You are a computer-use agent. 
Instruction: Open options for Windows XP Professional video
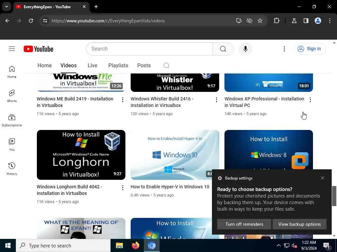click(x=310, y=100)
